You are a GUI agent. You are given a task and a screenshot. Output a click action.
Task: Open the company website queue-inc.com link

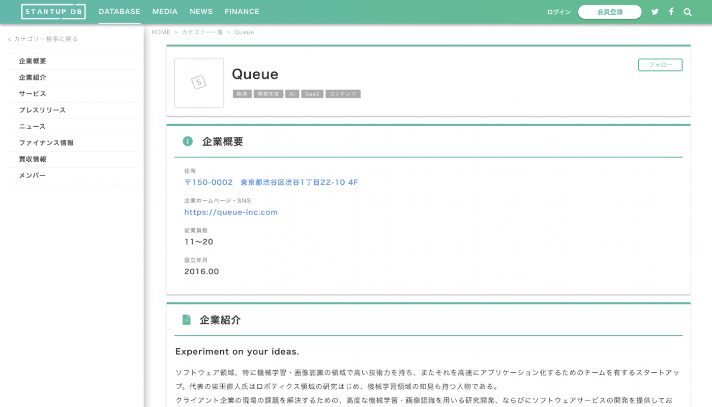click(231, 212)
